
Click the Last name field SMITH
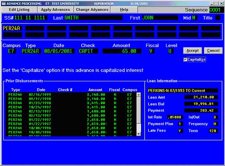coord(93,18)
